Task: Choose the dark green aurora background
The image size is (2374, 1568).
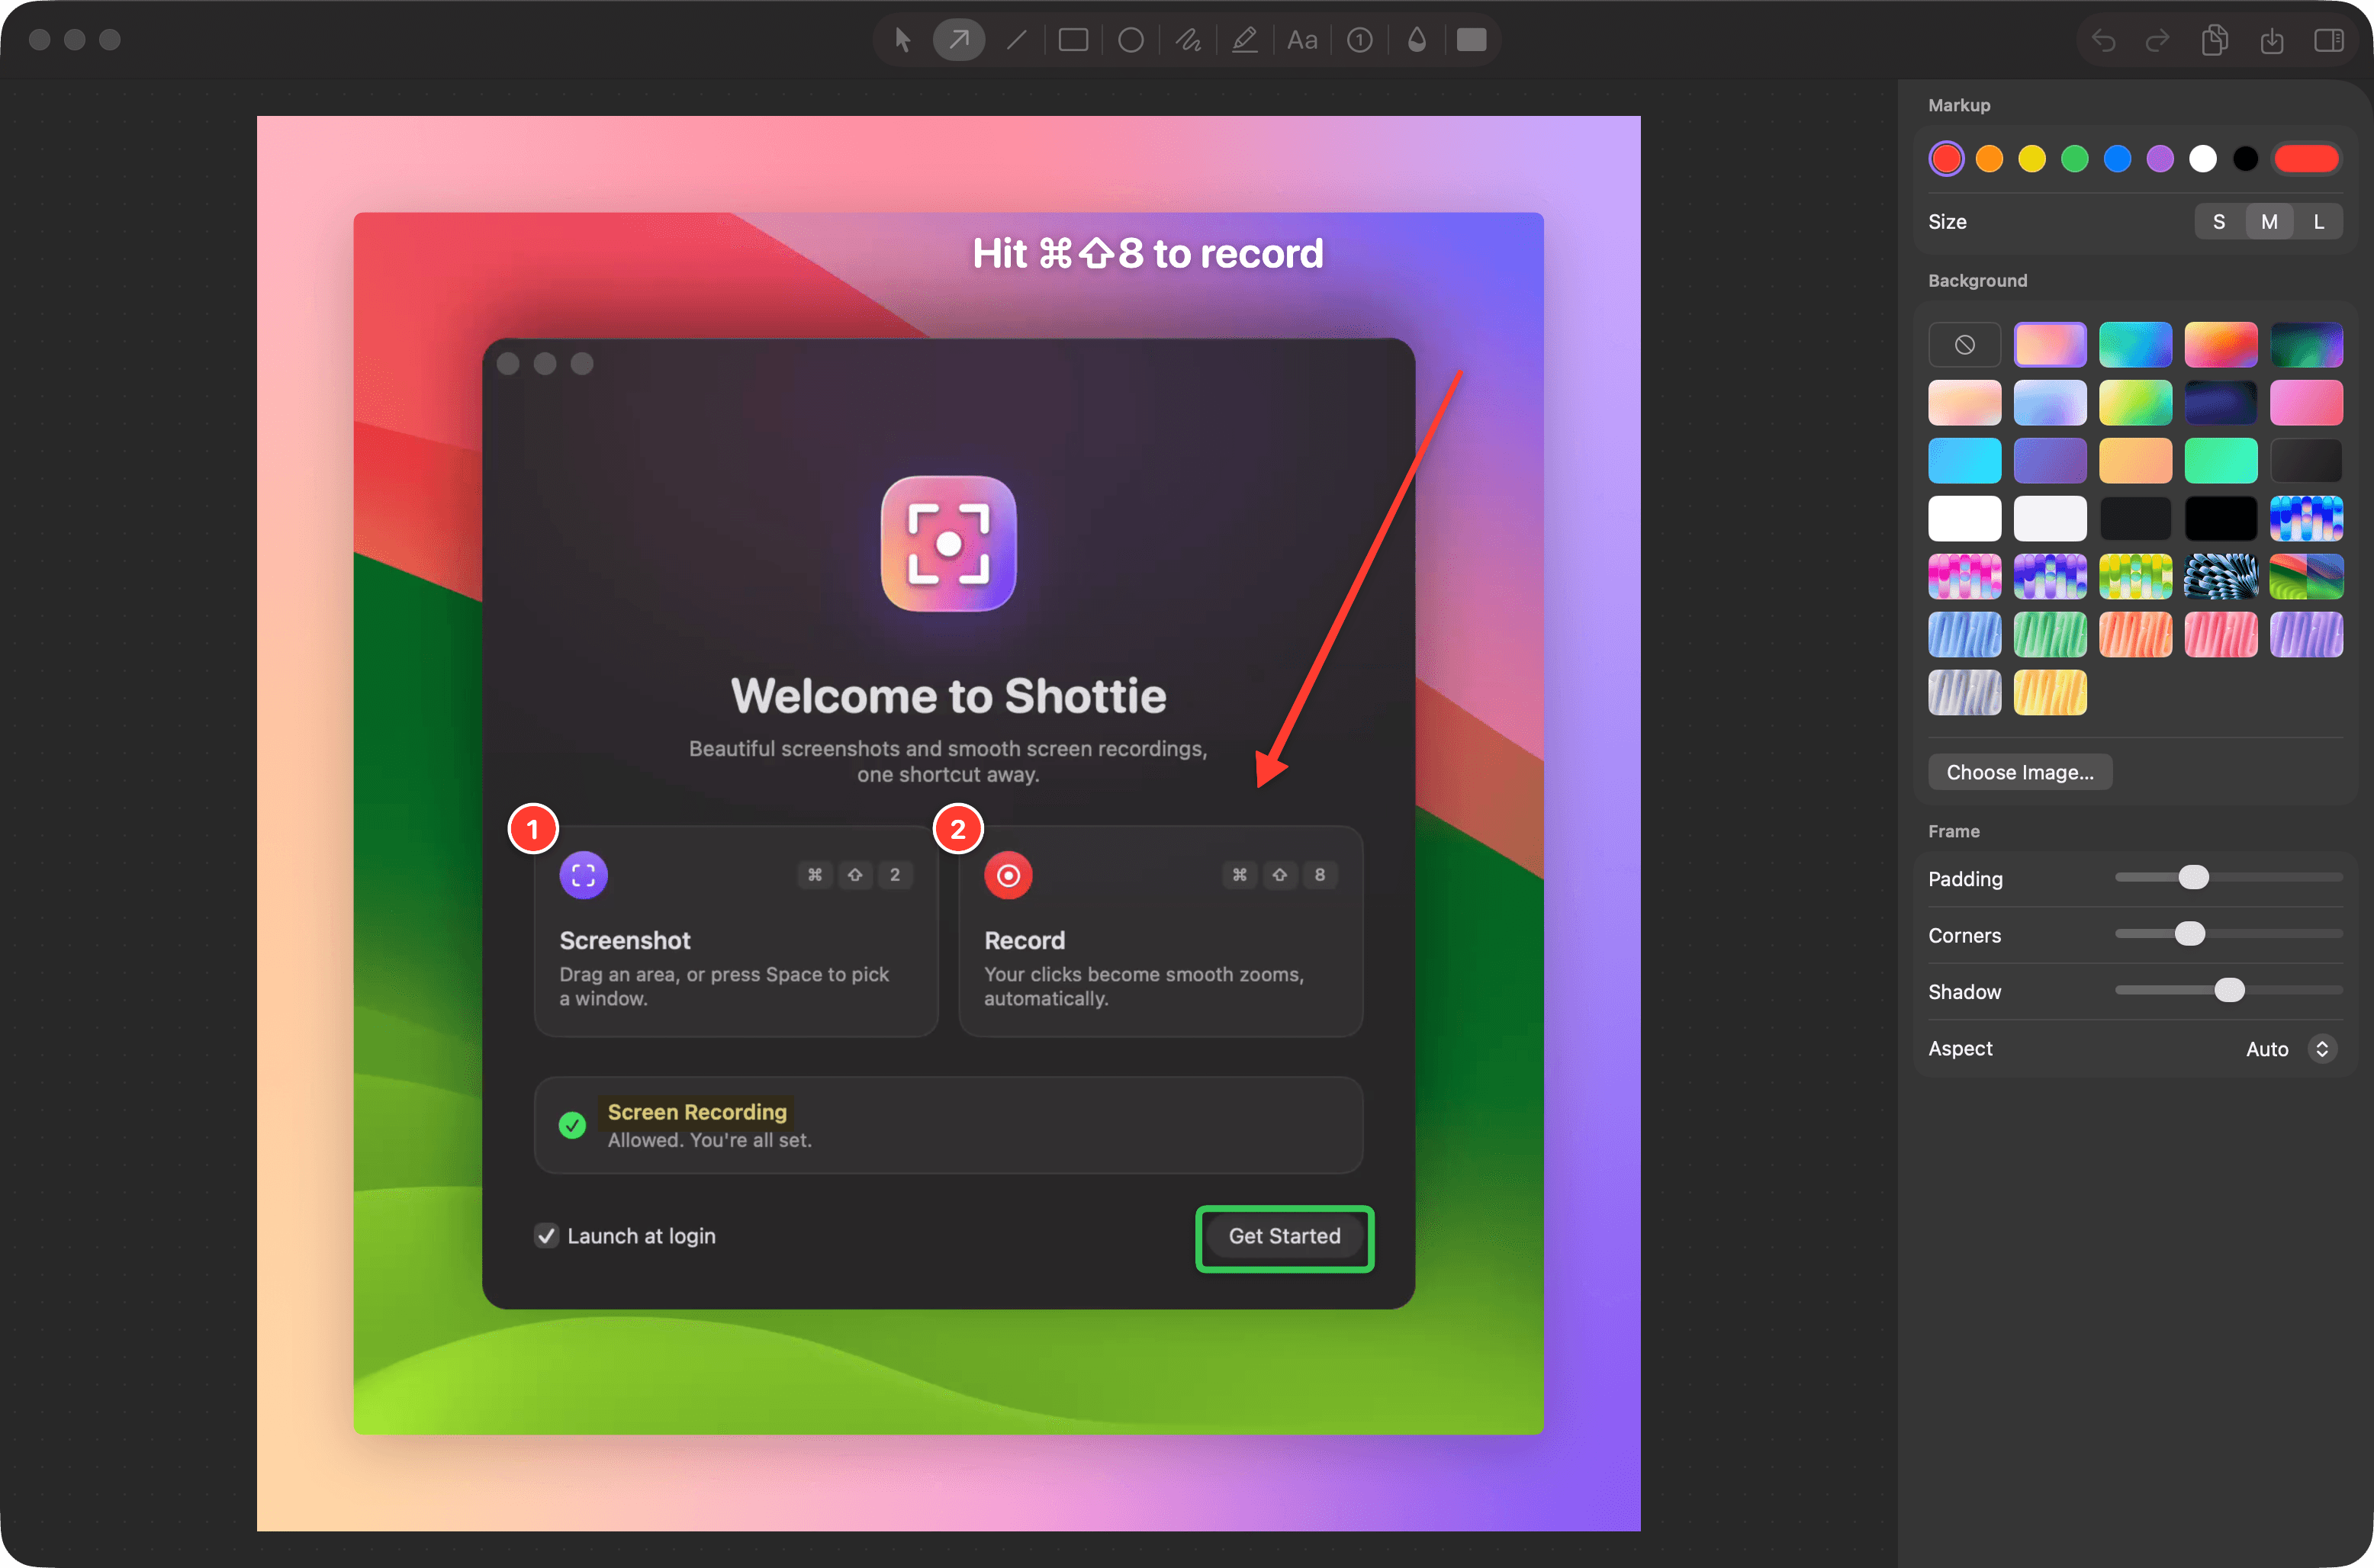Action: [x=2306, y=345]
